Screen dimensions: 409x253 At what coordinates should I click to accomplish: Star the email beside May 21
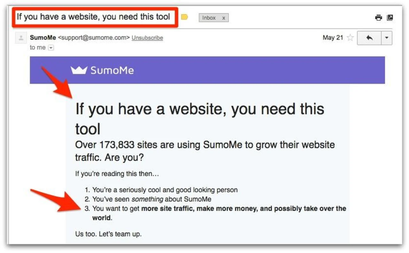[349, 37]
